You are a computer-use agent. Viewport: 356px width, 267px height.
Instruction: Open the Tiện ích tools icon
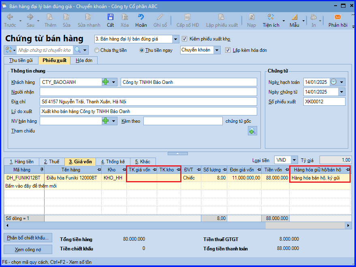pyautogui.click(x=271, y=17)
